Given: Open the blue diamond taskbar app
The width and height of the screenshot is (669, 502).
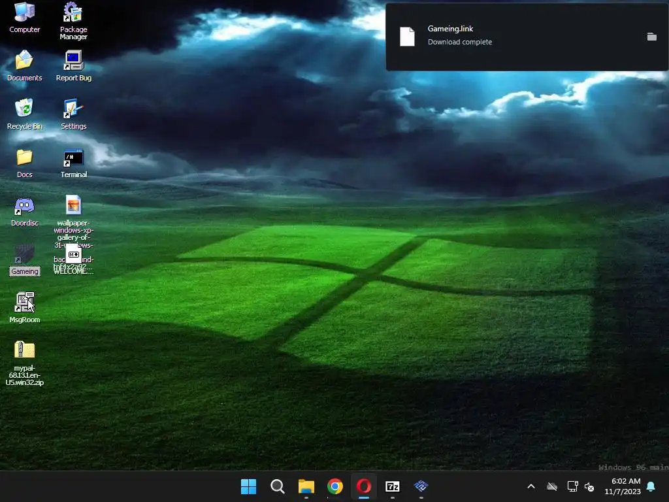Looking at the screenshot, I should pyautogui.click(x=421, y=486).
